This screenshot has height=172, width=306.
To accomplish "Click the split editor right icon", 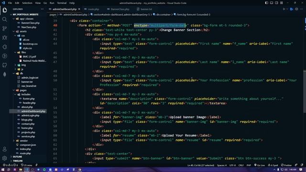I will 296,9.
